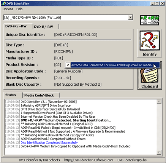
Task: Click the 'Medium Info Copied To Clipboard' log line
Action: tap(76, 146)
